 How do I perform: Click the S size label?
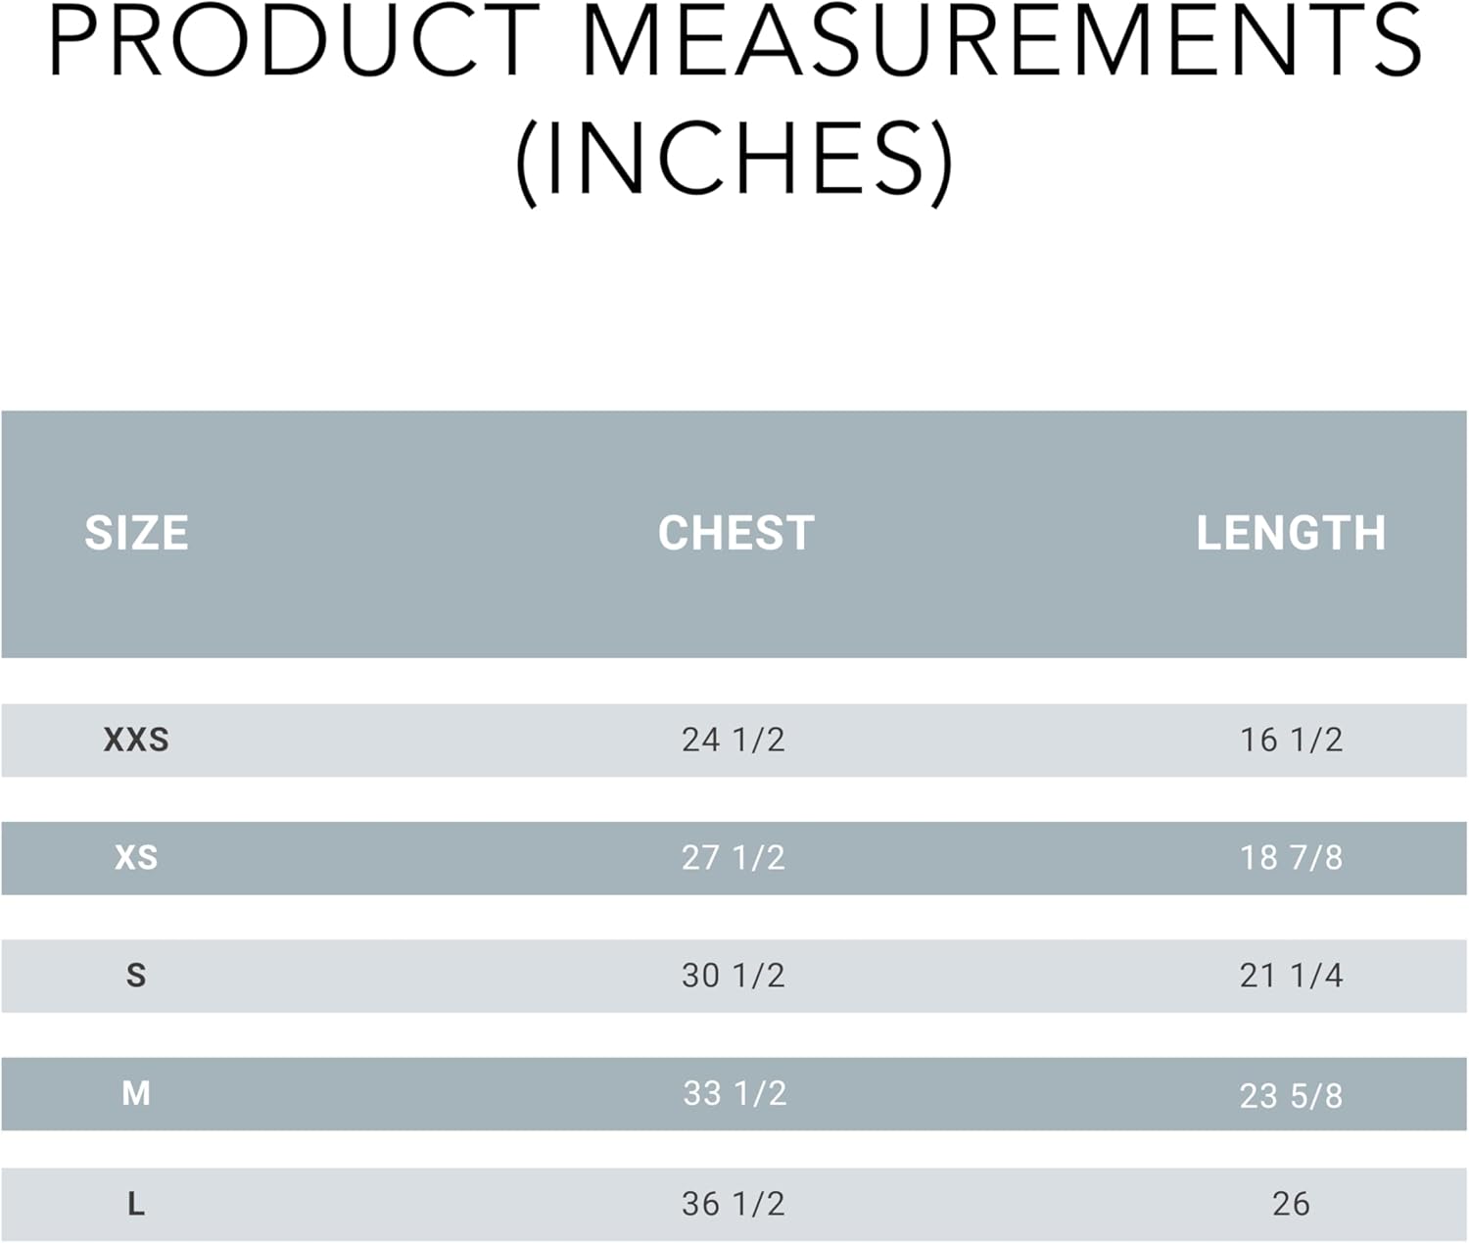pos(136,976)
